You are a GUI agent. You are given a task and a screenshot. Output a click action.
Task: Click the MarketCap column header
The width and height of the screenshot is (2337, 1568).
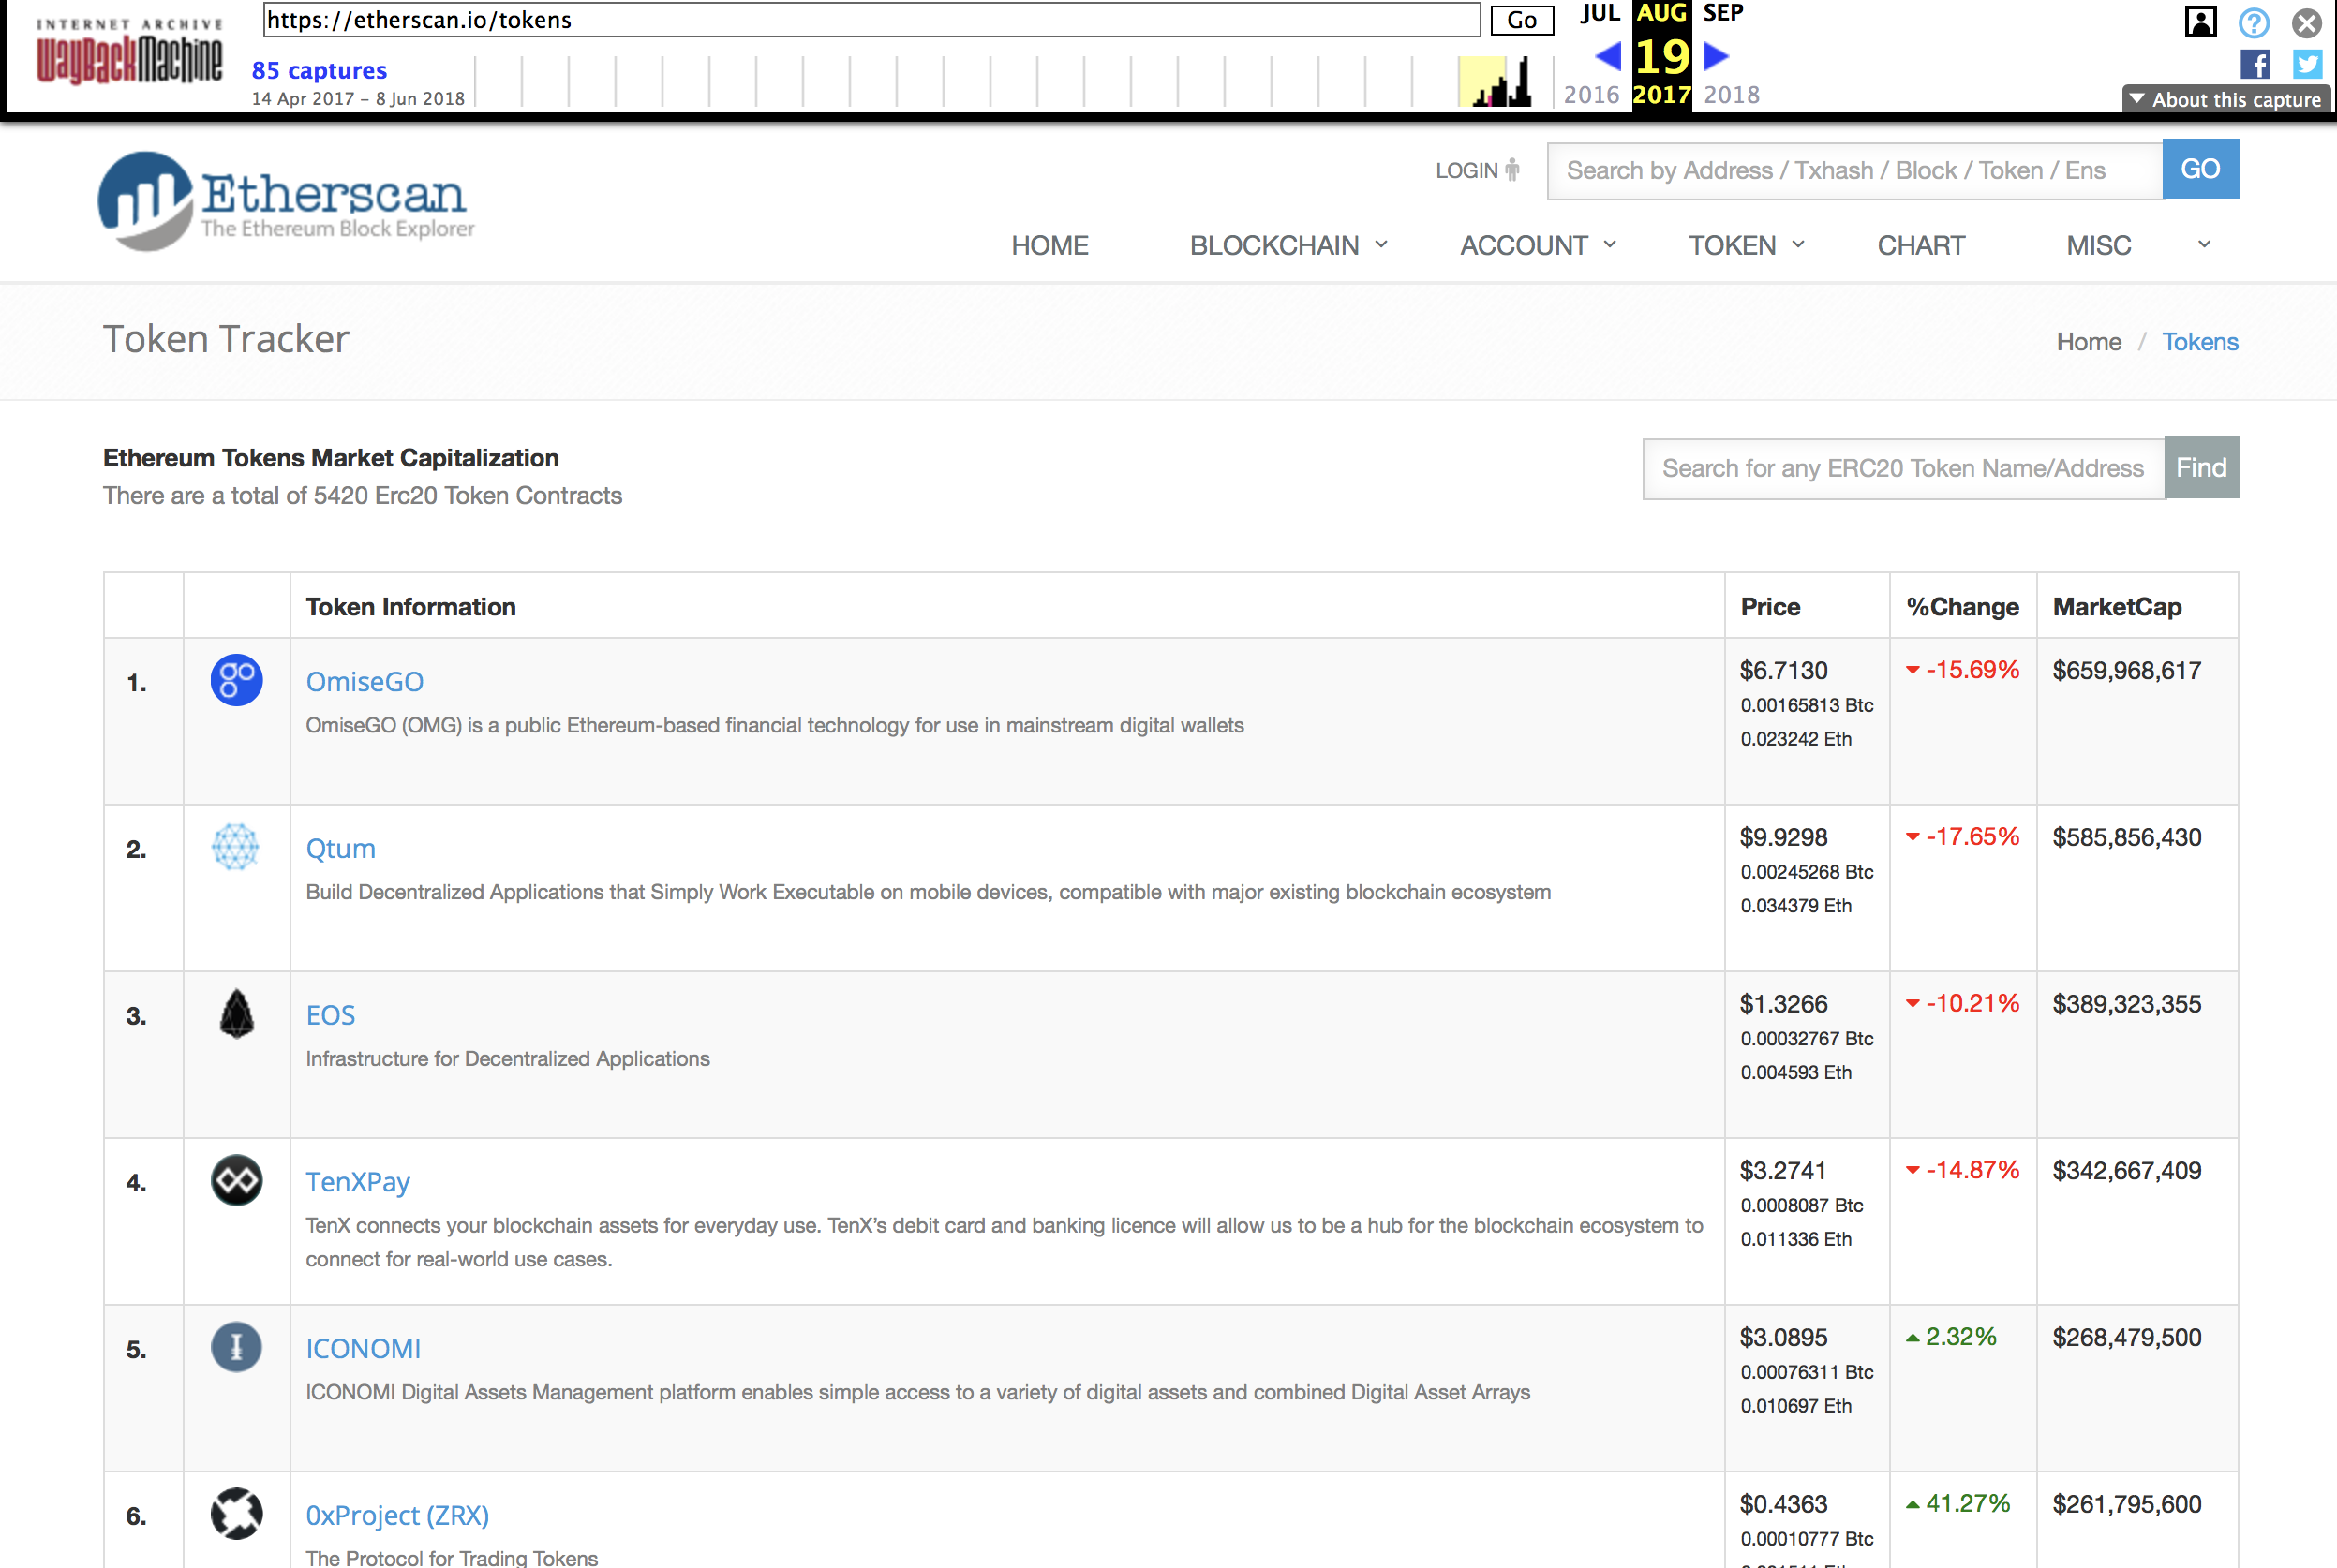pos(2117,606)
